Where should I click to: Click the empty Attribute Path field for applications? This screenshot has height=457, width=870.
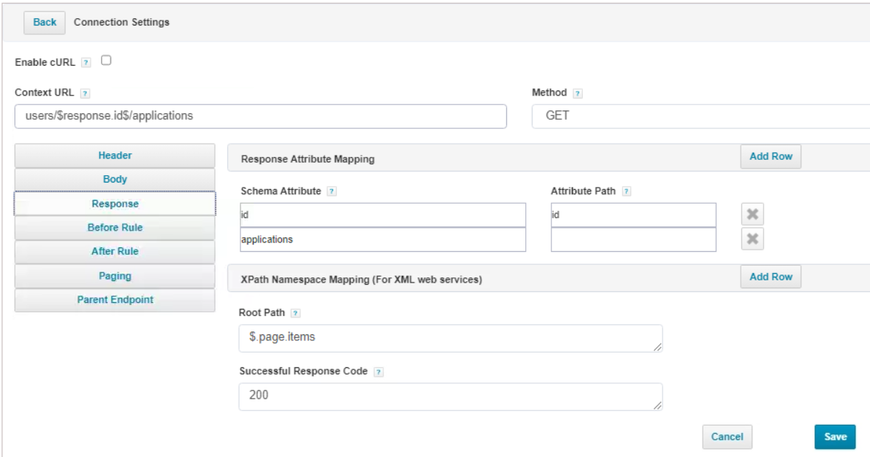[x=633, y=239]
